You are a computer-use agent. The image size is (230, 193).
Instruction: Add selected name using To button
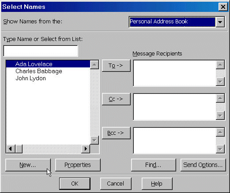click(x=116, y=66)
